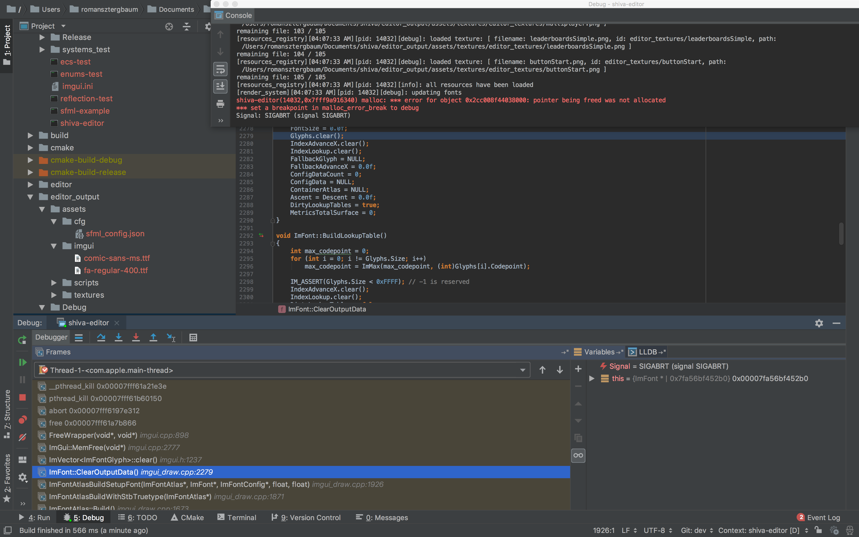This screenshot has height=537, width=859.
Task: Toggle soft-wrap in the Console
Action: [x=220, y=69]
